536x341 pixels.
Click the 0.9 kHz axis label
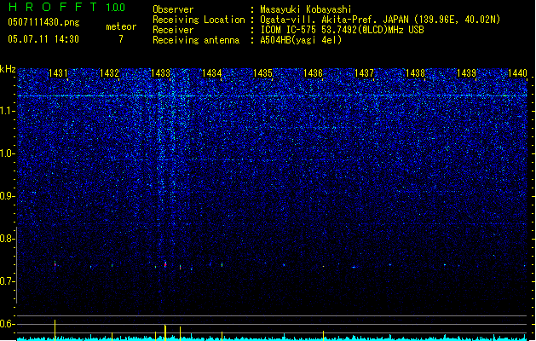(x=7, y=196)
